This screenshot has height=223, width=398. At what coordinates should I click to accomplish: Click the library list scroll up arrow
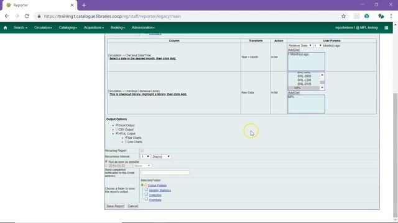[x=322, y=75]
